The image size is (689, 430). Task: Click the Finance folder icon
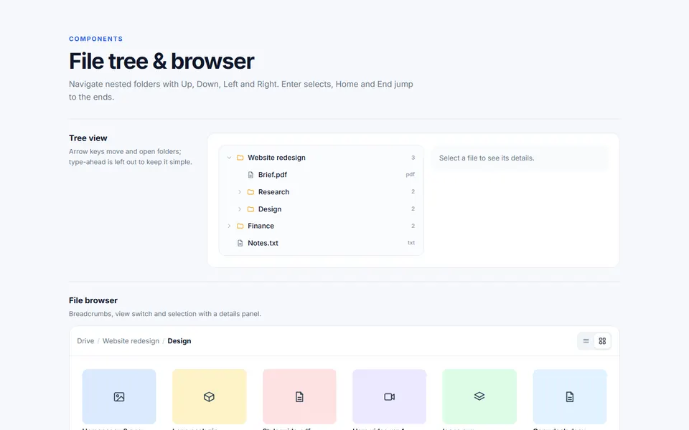(x=240, y=226)
